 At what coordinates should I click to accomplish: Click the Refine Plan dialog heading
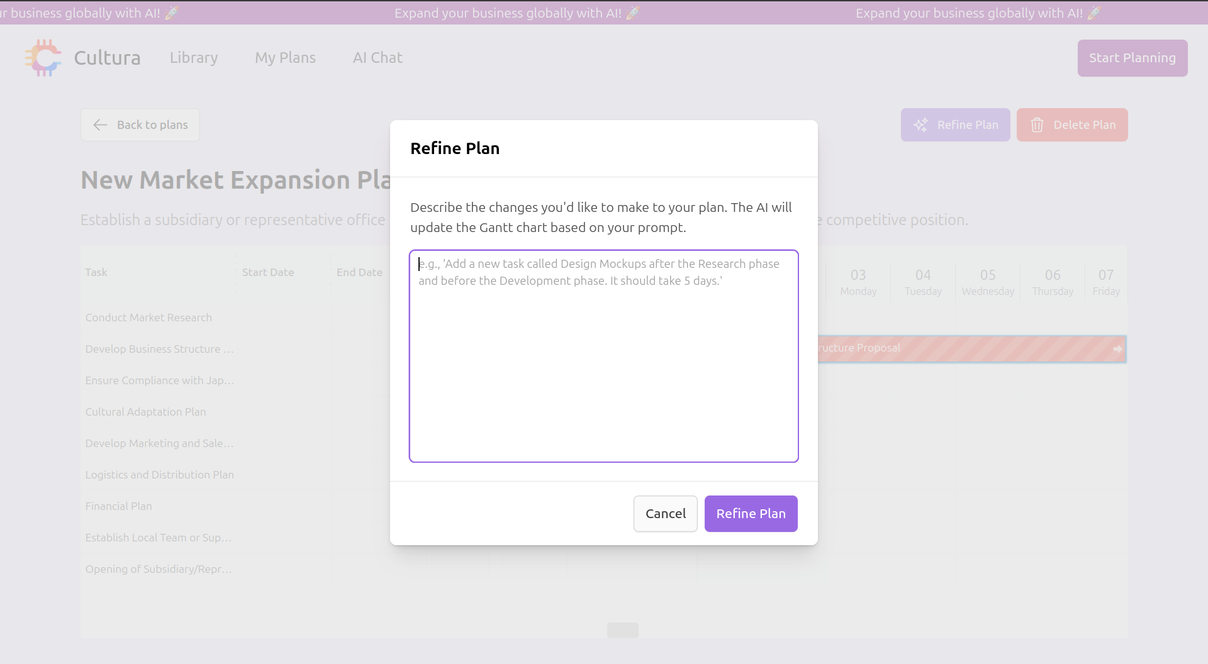tap(455, 148)
